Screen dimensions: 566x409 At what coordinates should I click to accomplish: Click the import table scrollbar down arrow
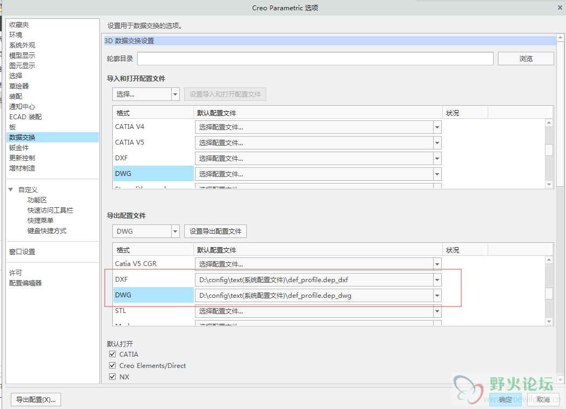coord(549,185)
